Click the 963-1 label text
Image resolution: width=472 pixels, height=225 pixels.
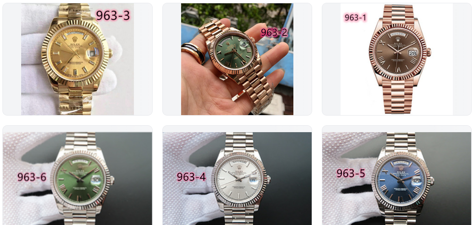point(355,18)
